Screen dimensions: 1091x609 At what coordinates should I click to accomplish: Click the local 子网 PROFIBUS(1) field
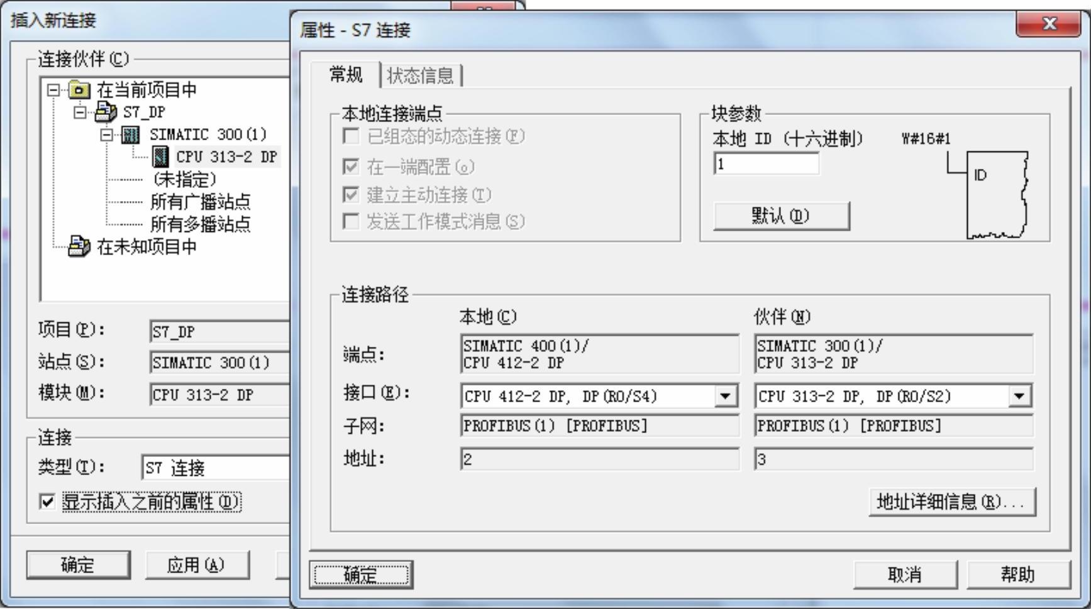pyautogui.click(x=599, y=425)
